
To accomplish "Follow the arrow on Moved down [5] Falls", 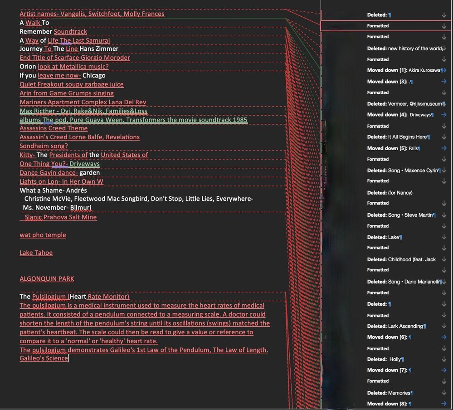I will tap(444, 148).
